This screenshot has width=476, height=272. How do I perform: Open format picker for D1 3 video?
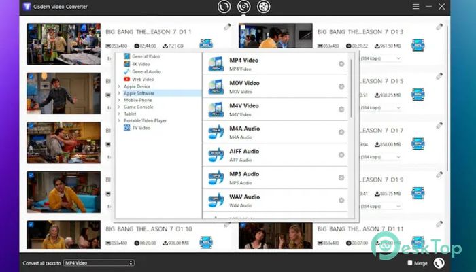(418, 46)
